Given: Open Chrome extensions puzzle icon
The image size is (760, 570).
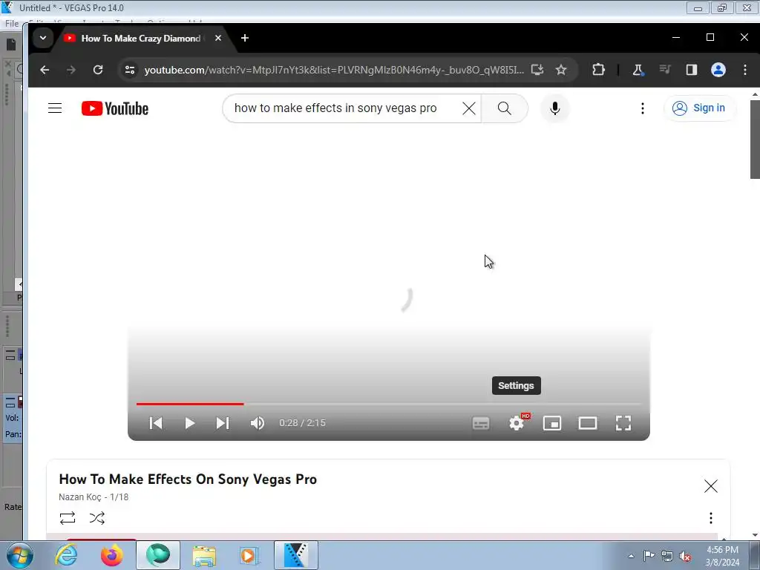Looking at the screenshot, I should (x=598, y=70).
